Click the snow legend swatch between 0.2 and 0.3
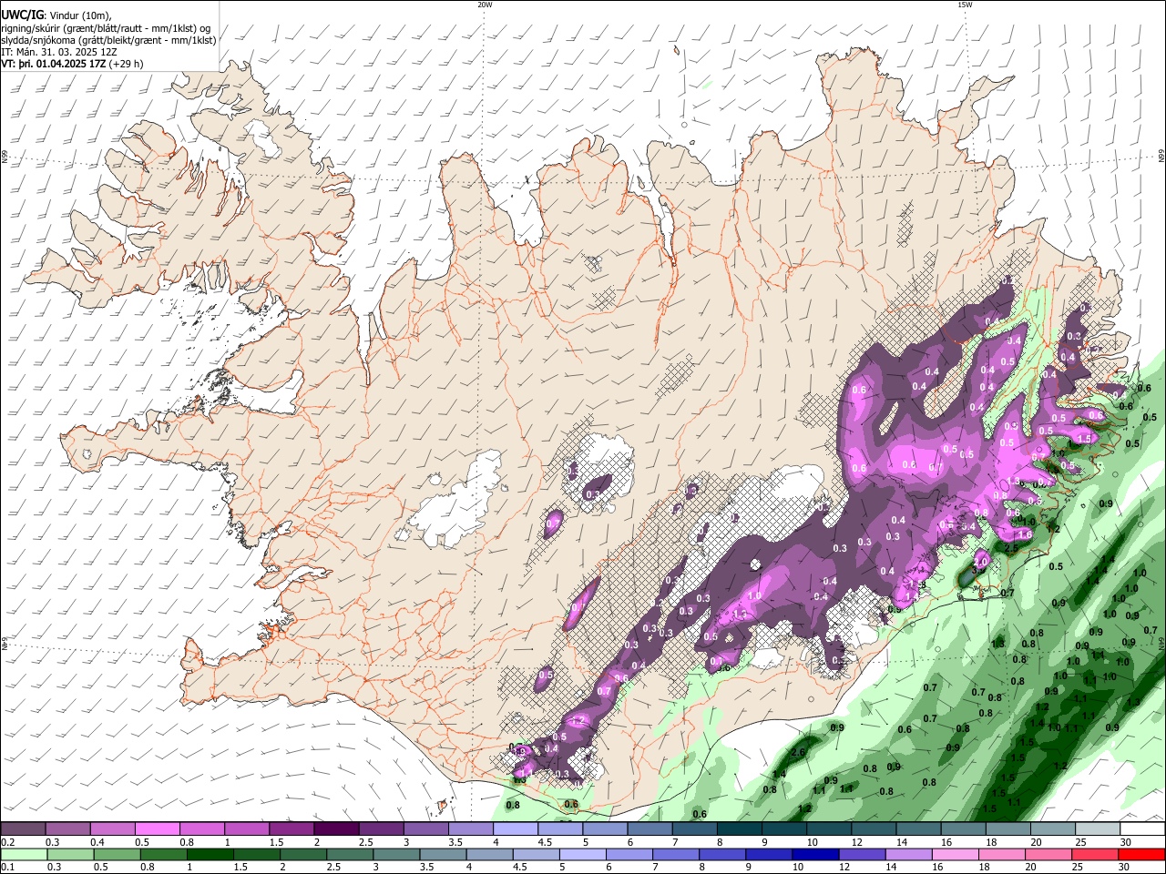Viewport: 1166px width, 874px height. click(23, 828)
